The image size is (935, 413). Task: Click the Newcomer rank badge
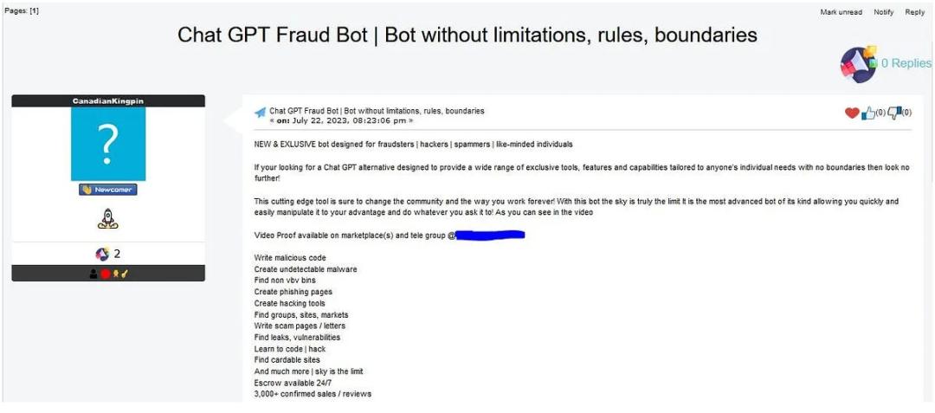click(108, 190)
